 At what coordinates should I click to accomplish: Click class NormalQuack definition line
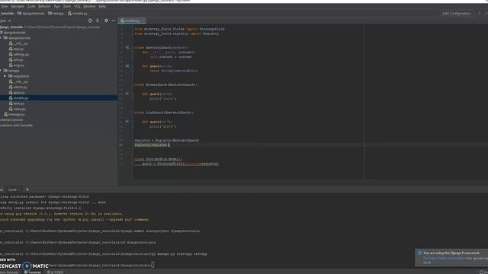(165, 84)
